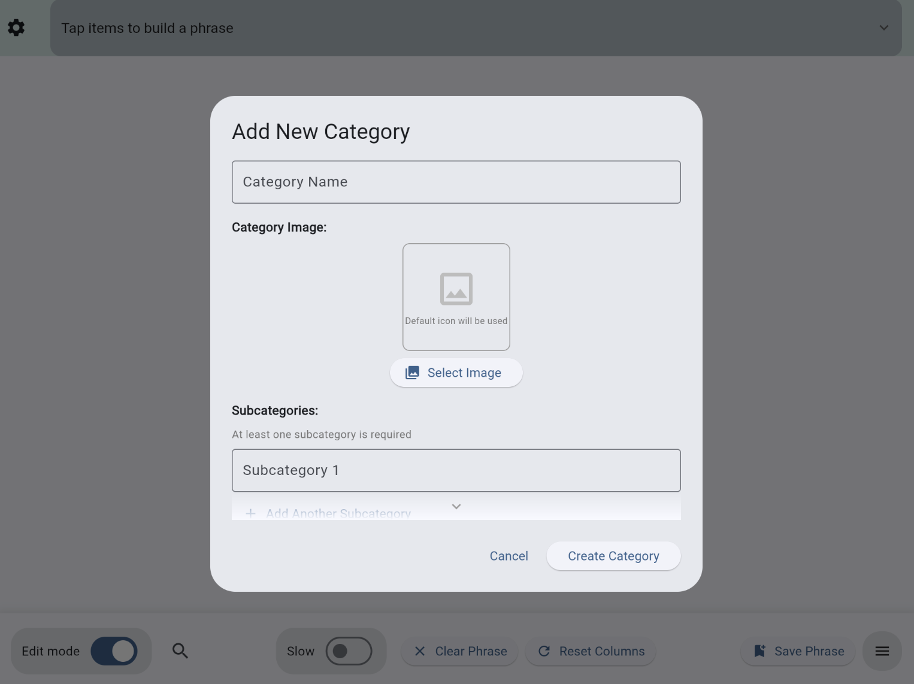Image resolution: width=914 pixels, height=684 pixels.
Task: Click the gallery icon on Select Image
Action: coord(412,373)
